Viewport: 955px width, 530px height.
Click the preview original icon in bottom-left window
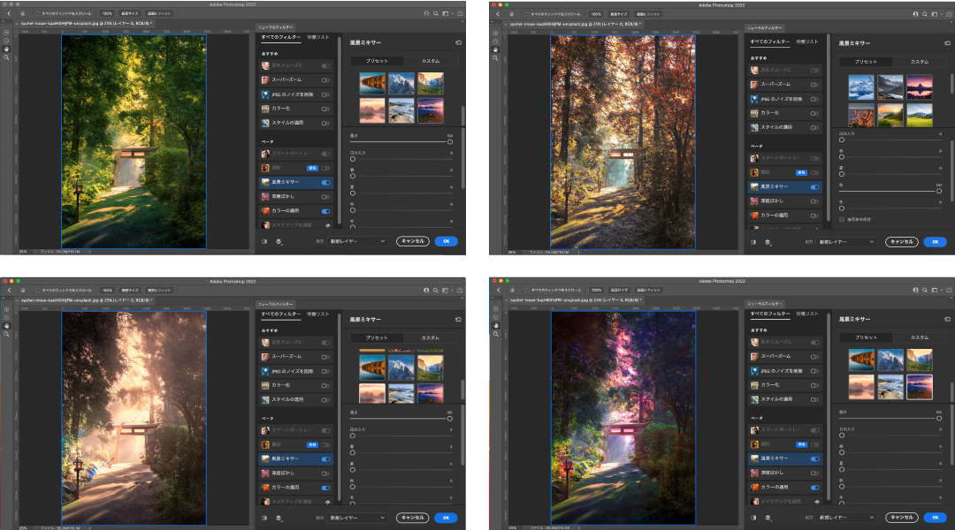(x=264, y=518)
